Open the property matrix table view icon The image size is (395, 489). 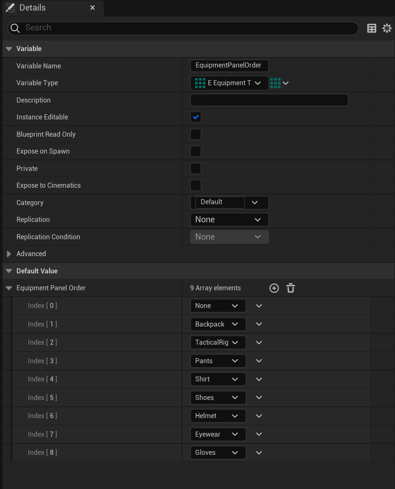[372, 28]
